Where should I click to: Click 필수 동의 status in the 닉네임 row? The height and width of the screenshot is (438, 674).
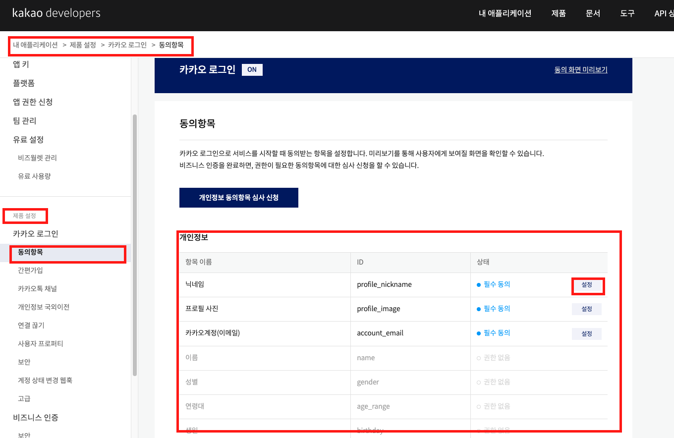tap(494, 284)
